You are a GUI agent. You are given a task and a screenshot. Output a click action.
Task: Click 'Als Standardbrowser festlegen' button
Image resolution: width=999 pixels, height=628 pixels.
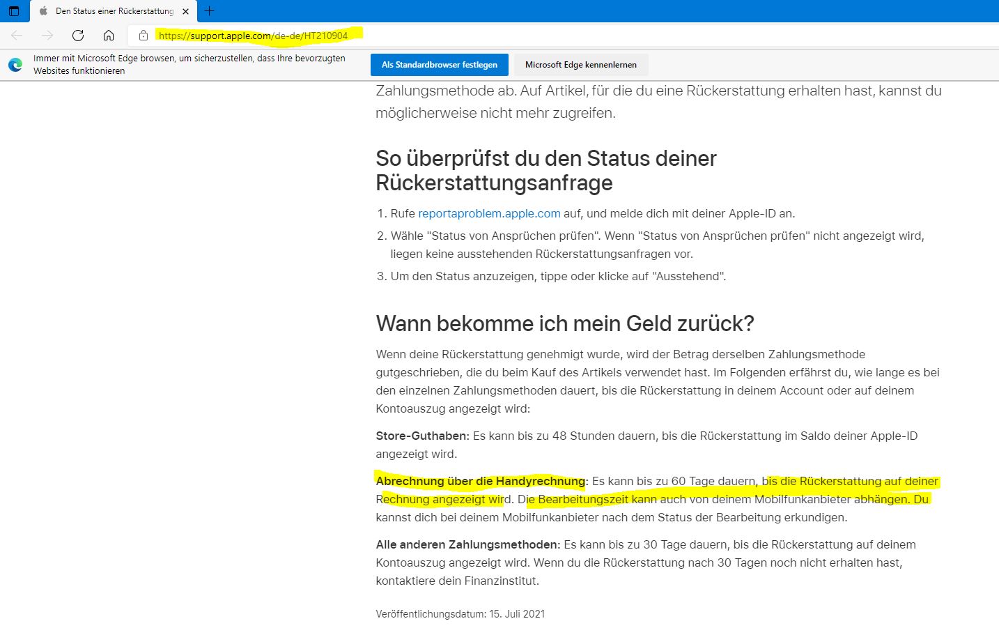[440, 65]
